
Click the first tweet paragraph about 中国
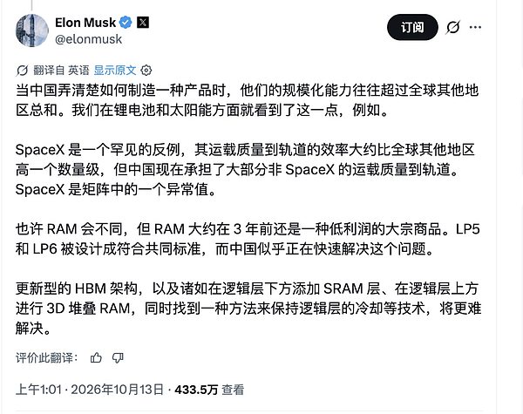point(248,100)
